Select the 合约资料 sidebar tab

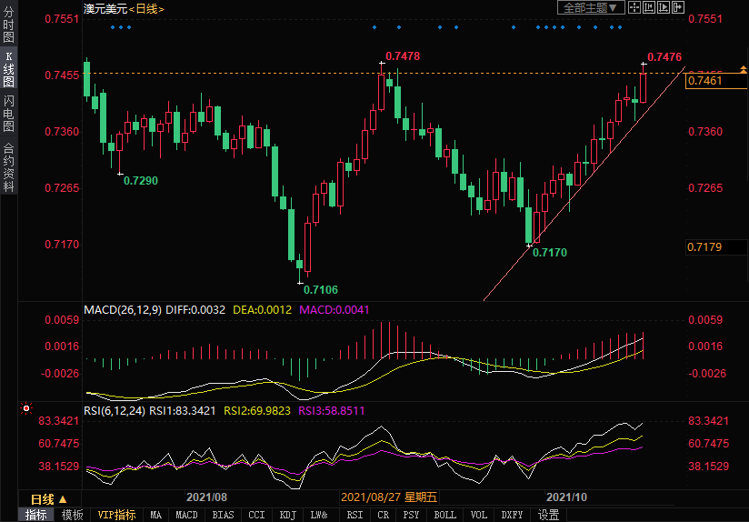9,166
